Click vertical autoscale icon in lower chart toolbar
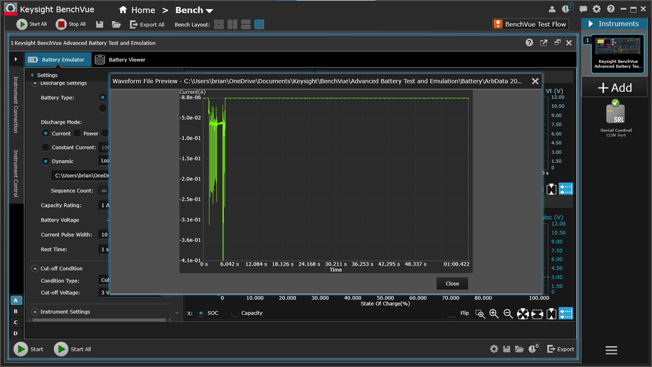The width and height of the screenshot is (652, 367). [x=551, y=314]
